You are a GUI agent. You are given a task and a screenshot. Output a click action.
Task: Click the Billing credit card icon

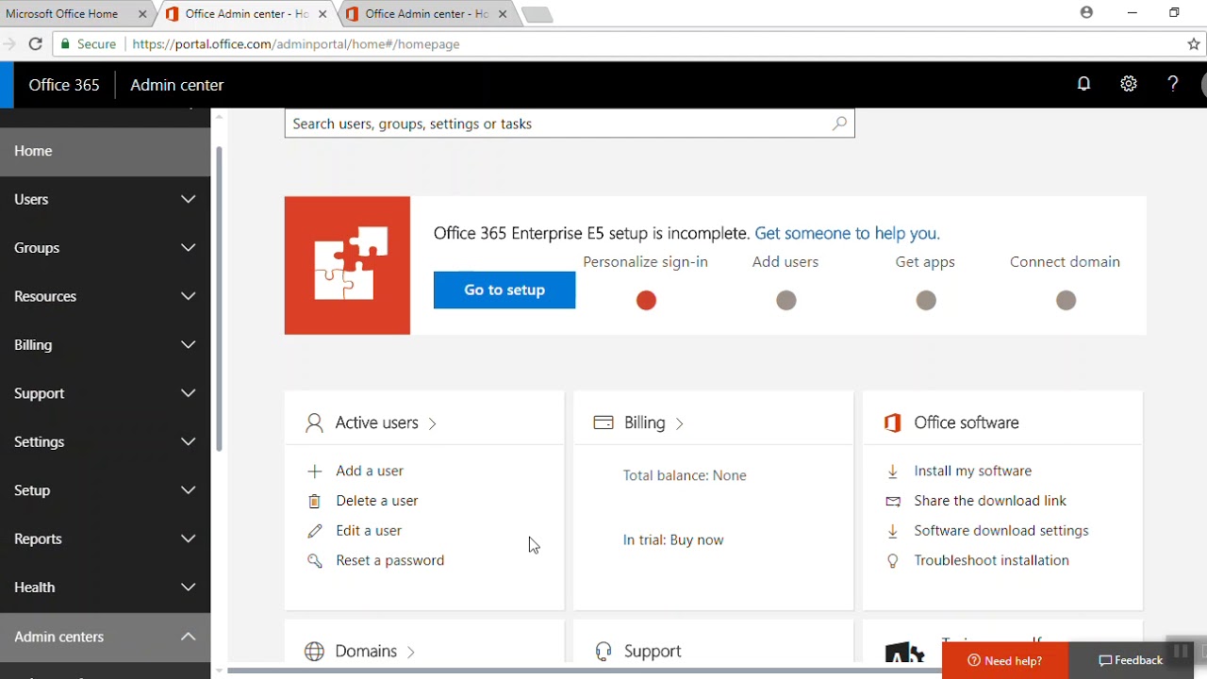tap(603, 422)
